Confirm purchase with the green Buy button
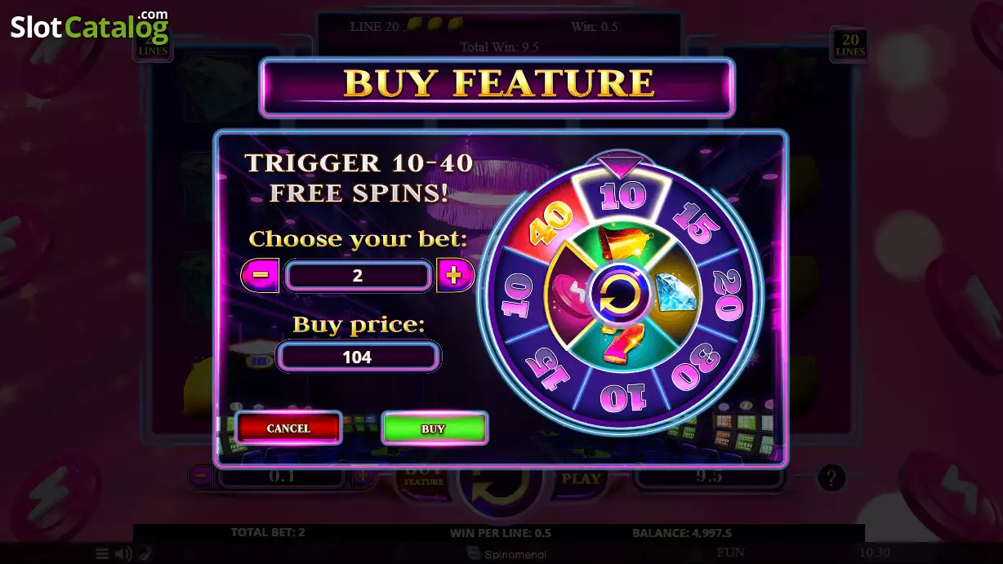This screenshot has width=1003, height=564. pyautogui.click(x=434, y=428)
